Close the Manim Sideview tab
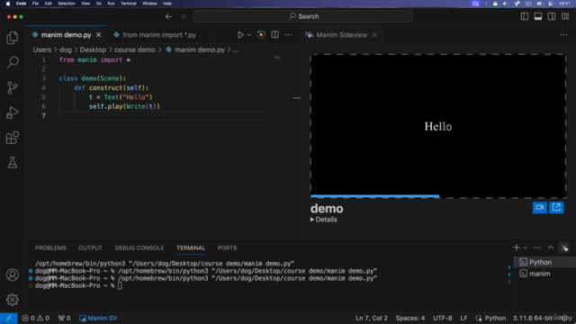Image resolution: width=576 pixels, height=324 pixels. 374,35
